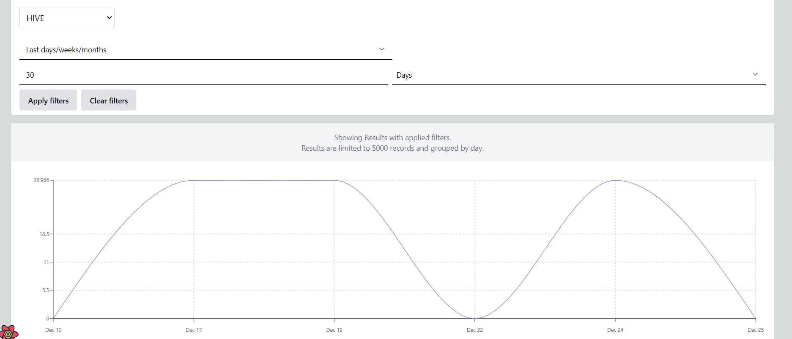The width and height of the screenshot is (792, 339).
Task: Click the Dec 22 x-axis label
Action: tap(474, 330)
